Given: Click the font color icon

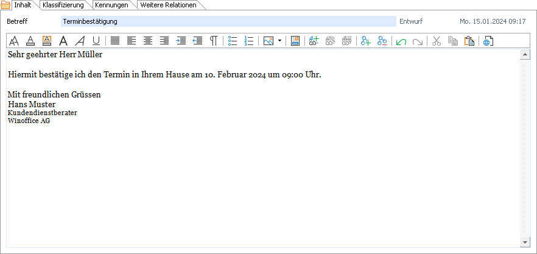Looking at the screenshot, I should (30, 41).
